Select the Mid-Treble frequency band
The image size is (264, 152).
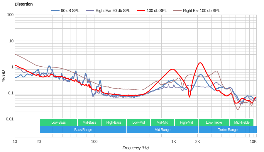pos(242,122)
